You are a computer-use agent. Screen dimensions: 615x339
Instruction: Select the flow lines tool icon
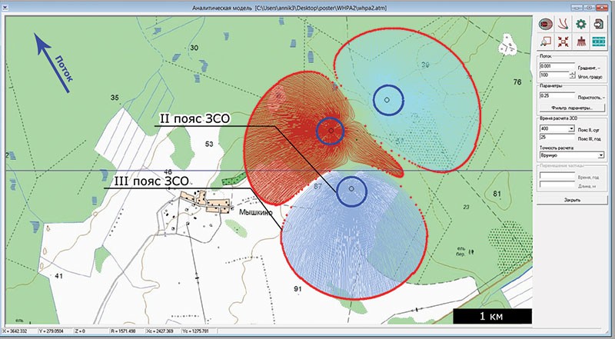[563, 25]
